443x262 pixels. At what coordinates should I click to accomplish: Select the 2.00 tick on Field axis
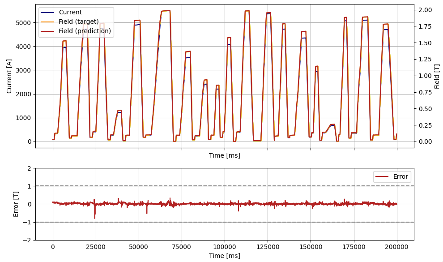[x=425, y=10]
